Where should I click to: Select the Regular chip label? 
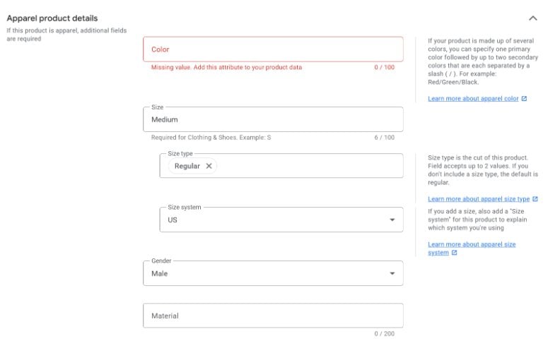(187, 166)
